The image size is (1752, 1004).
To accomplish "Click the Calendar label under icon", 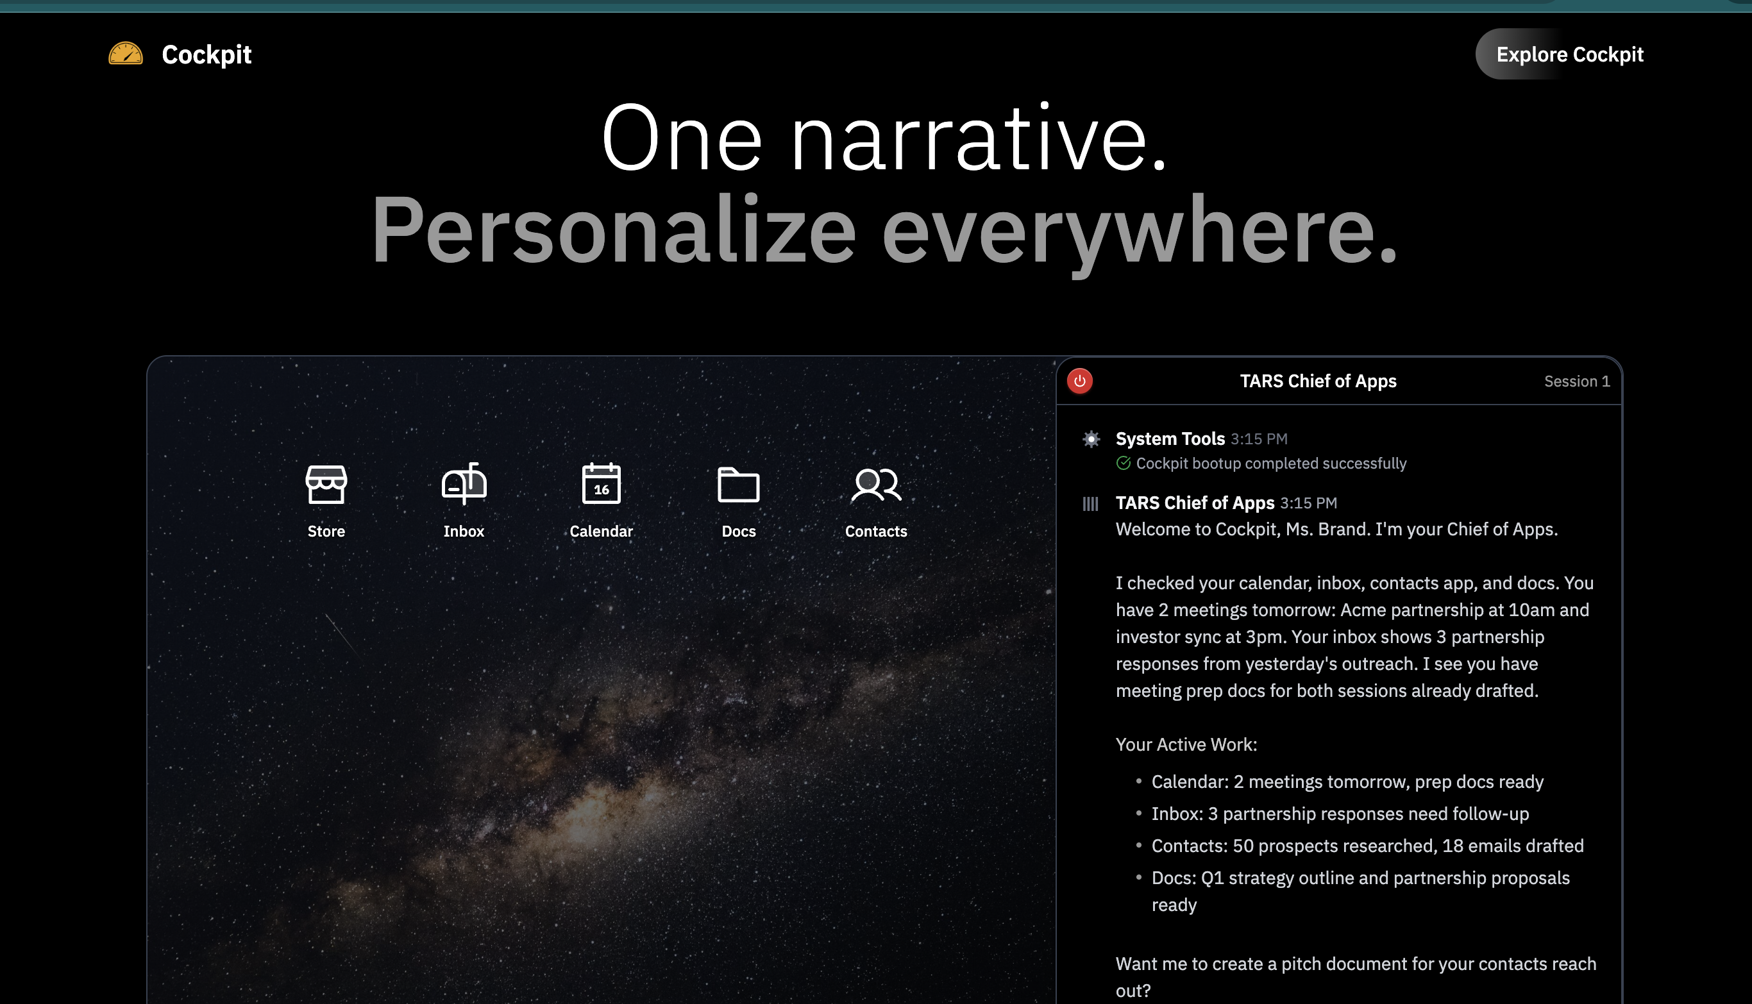I will point(601,531).
